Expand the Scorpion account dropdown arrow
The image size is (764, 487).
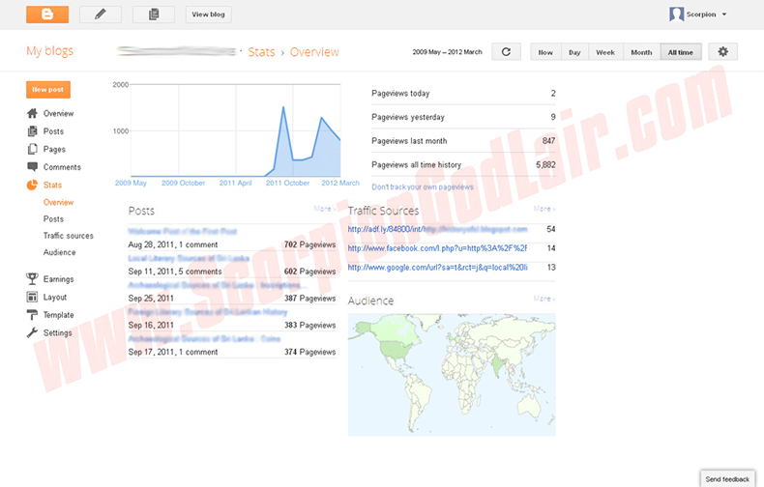point(724,14)
